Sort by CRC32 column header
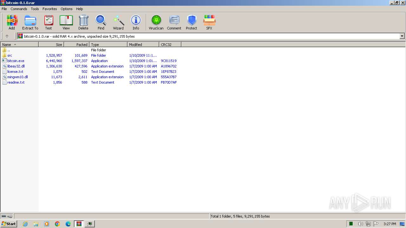406x228 pixels. [170, 45]
